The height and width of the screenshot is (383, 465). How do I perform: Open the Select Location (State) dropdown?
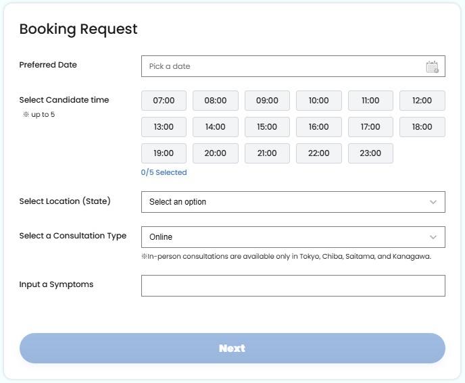[x=293, y=202]
